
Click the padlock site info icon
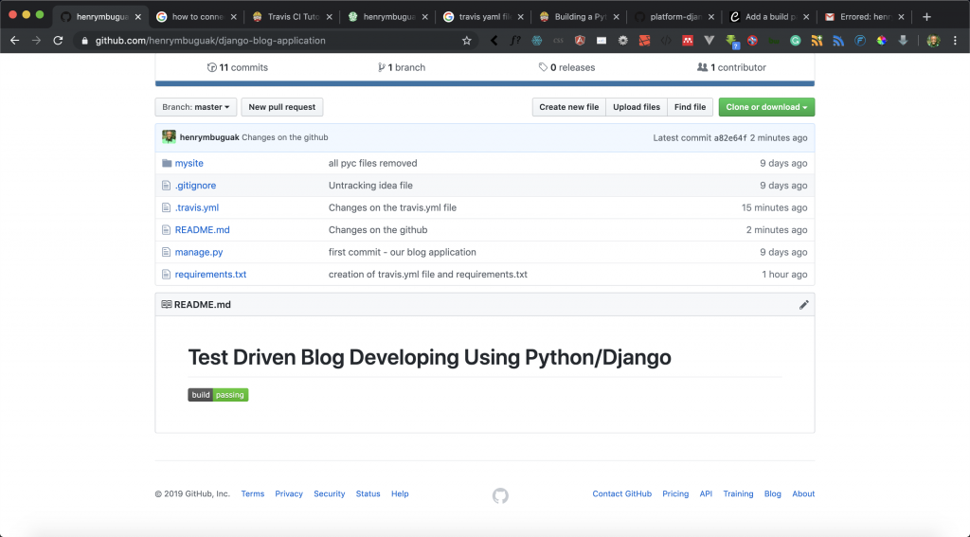tap(84, 41)
